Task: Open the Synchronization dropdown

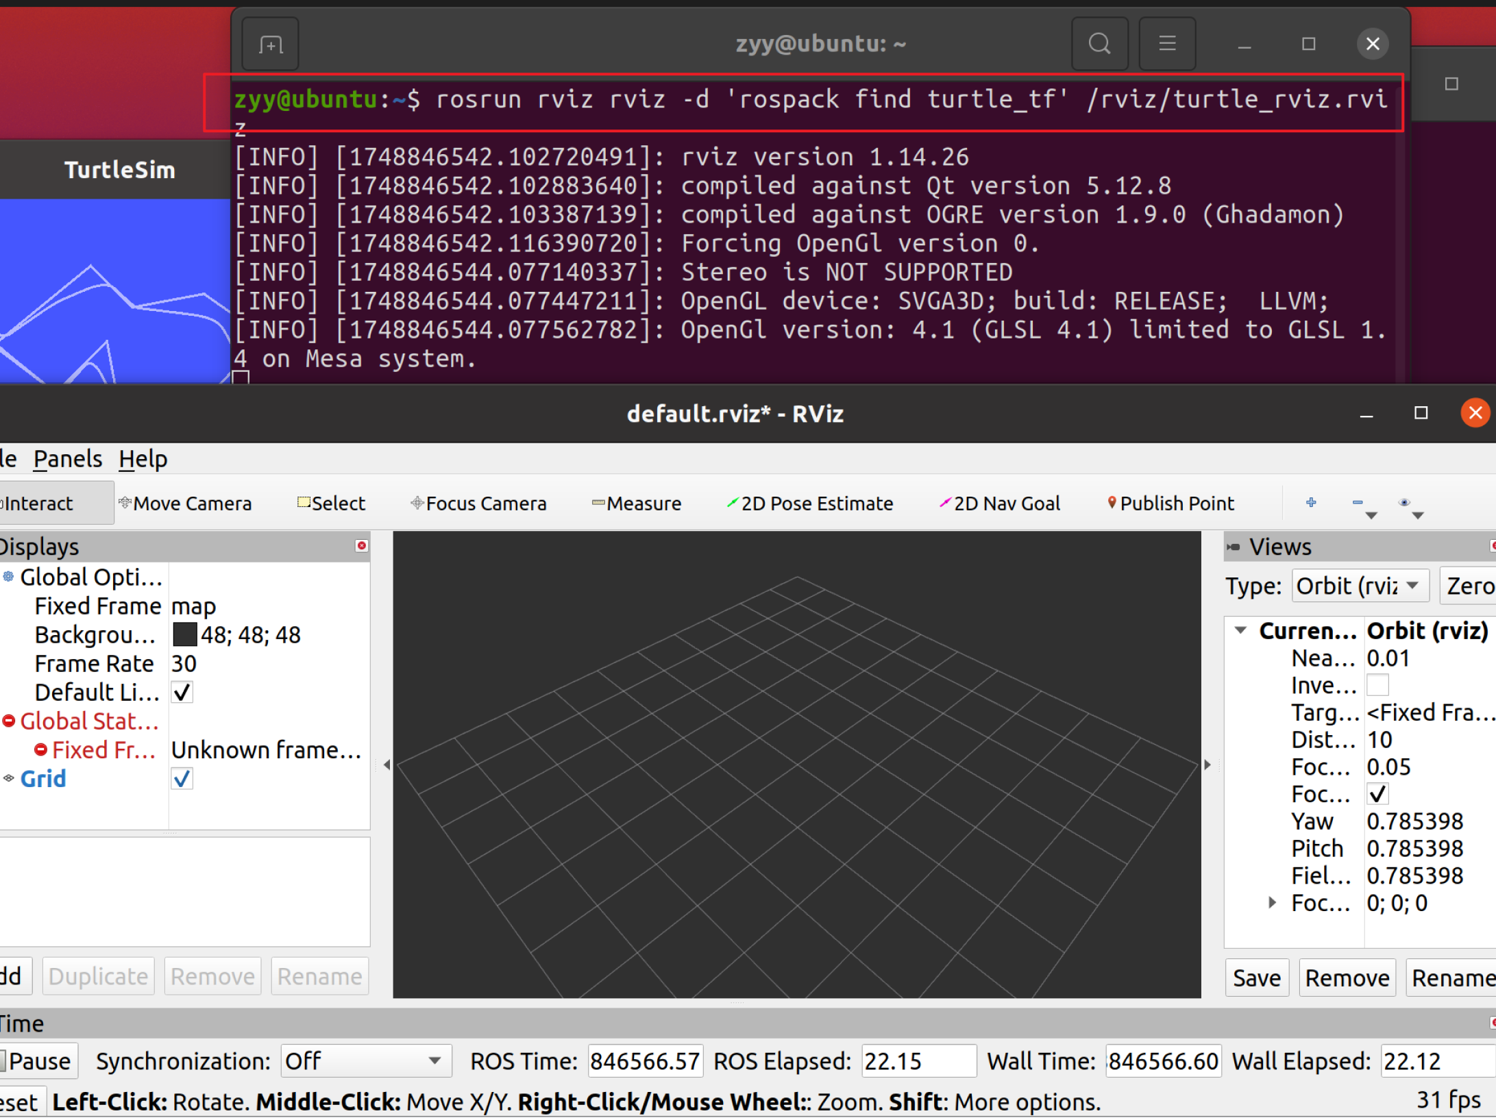Action: coord(365,1061)
